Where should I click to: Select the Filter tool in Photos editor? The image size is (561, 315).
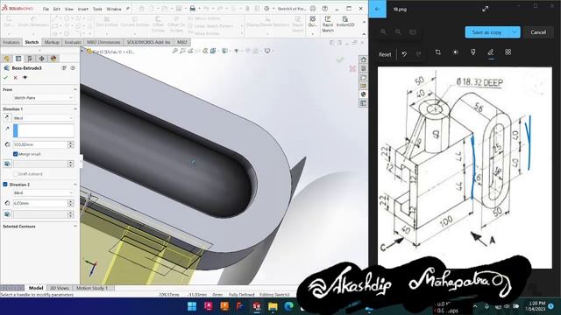473,52
